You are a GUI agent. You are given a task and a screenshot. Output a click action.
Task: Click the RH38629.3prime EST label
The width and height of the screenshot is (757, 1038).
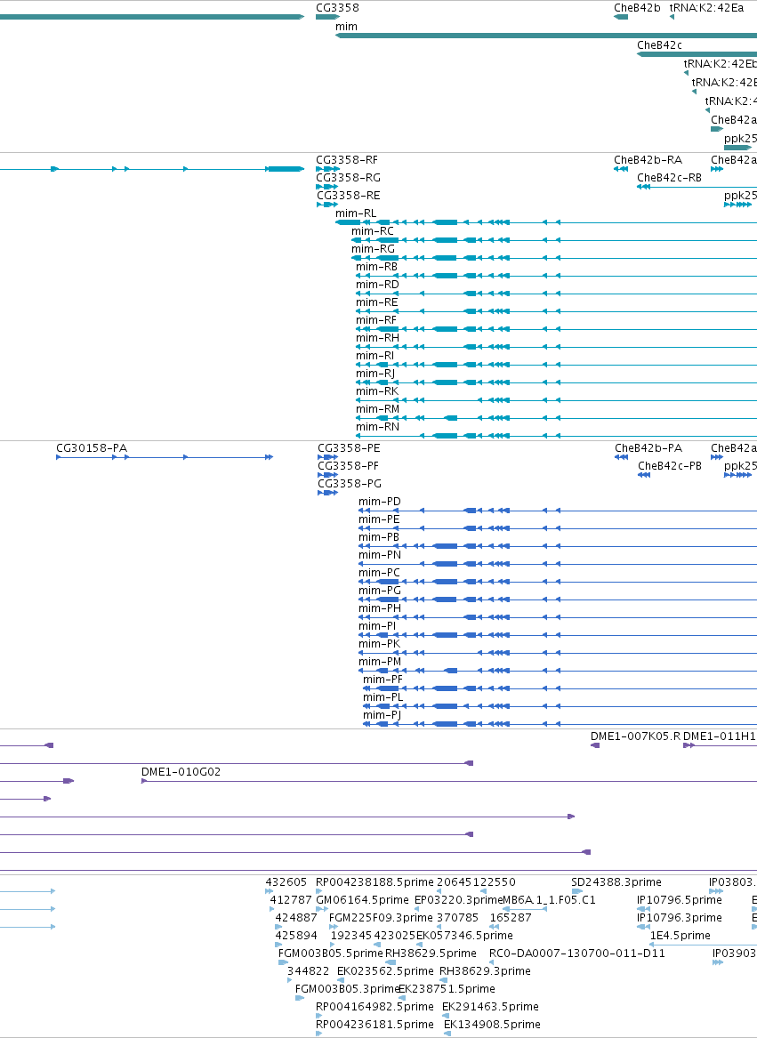point(485,972)
